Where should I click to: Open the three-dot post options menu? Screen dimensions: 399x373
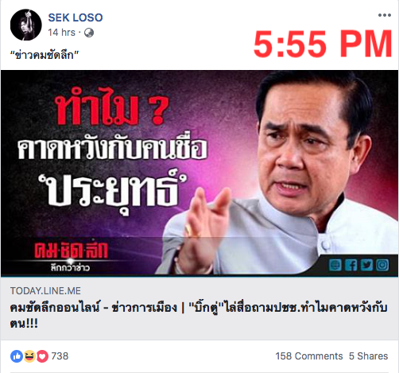385,15
